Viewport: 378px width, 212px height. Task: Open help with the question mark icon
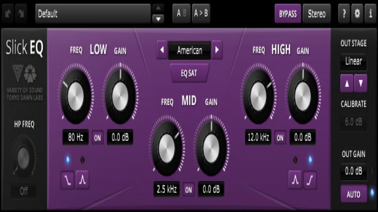tap(344, 14)
